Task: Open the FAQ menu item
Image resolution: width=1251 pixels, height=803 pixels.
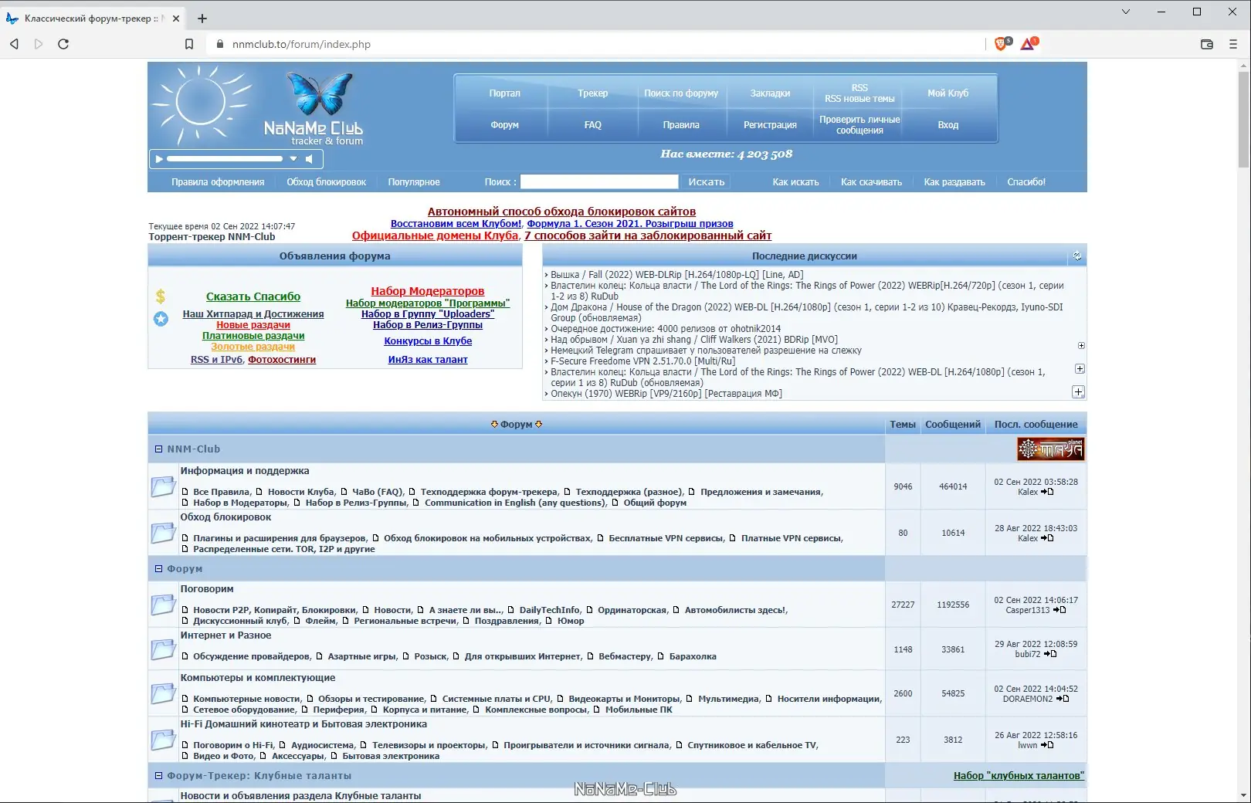Action: (x=593, y=125)
